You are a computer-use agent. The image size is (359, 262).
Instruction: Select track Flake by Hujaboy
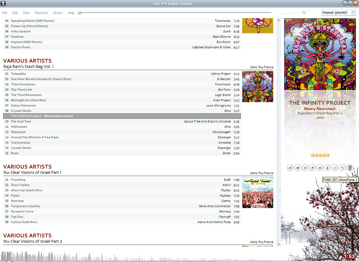tap(122, 195)
